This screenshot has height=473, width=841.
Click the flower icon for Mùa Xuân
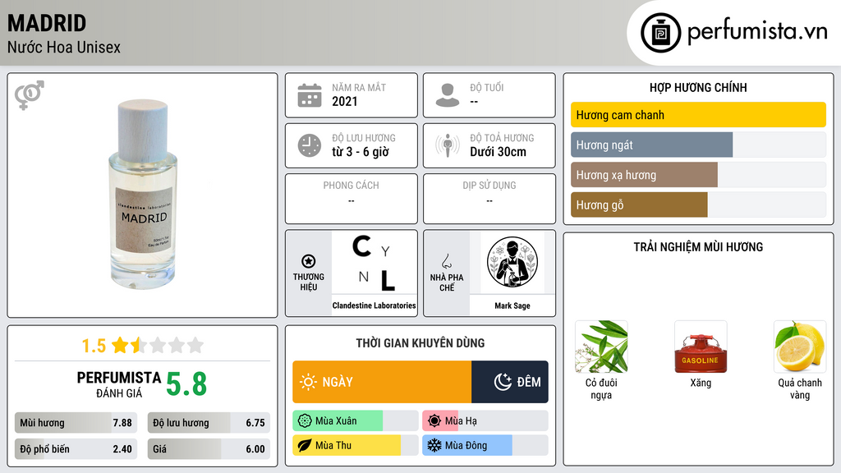point(305,421)
